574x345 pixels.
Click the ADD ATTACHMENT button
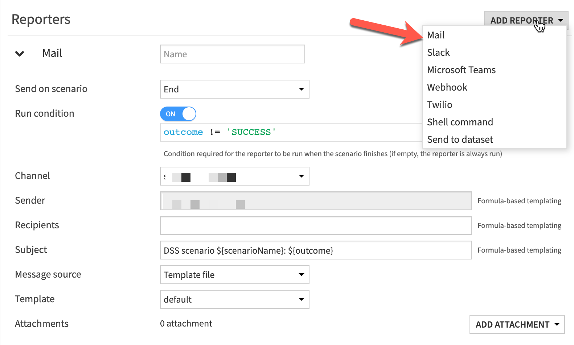coord(517,324)
